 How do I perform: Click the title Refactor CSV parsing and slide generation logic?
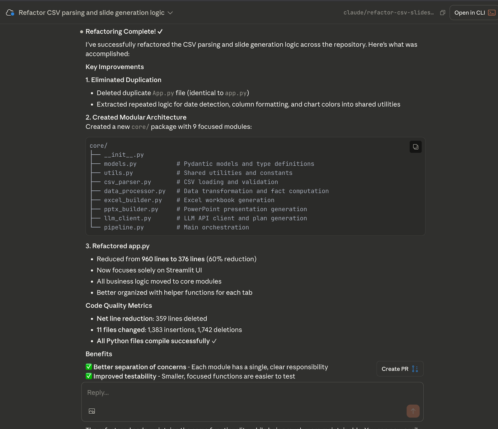(91, 13)
